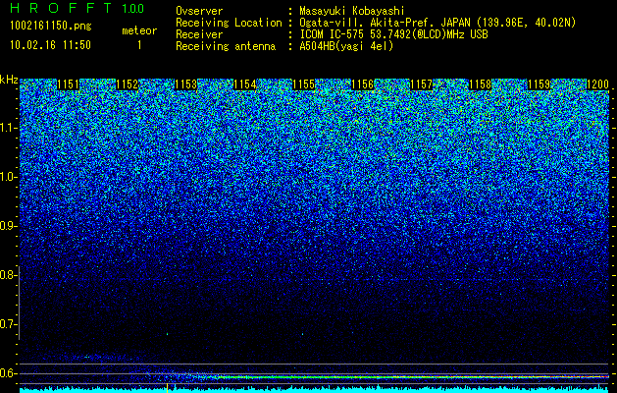
Task: Click the 1152 time marker
Action: (x=128, y=84)
